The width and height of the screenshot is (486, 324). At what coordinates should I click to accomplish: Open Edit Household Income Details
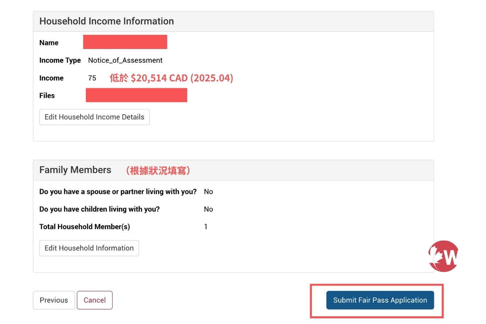[x=94, y=117]
